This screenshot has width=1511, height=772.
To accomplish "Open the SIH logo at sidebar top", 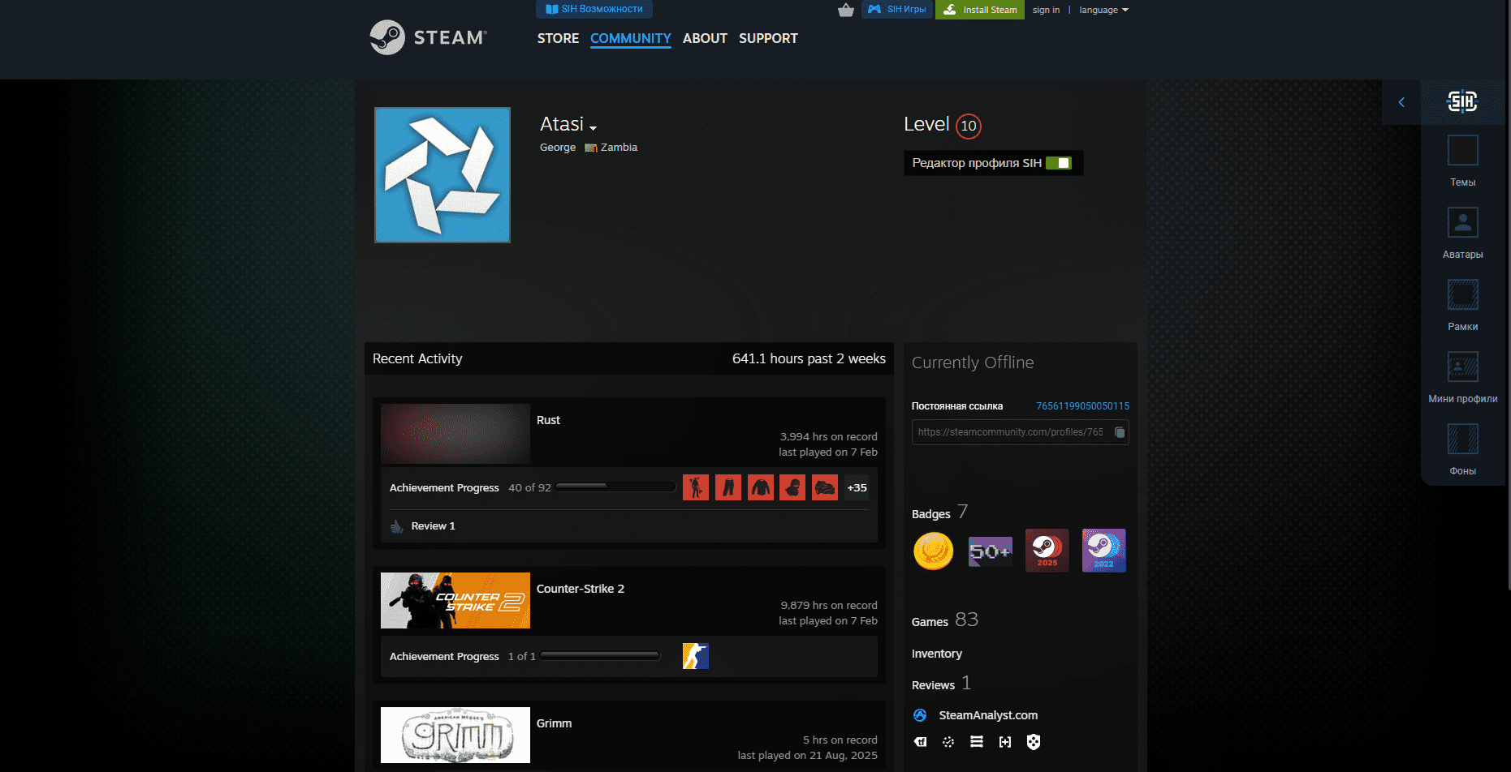I will pyautogui.click(x=1462, y=102).
